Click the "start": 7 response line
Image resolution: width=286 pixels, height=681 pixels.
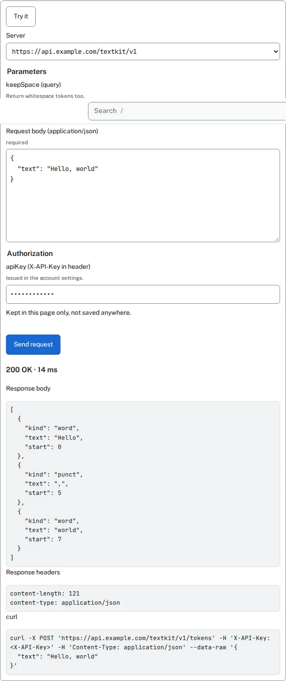[43, 539]
